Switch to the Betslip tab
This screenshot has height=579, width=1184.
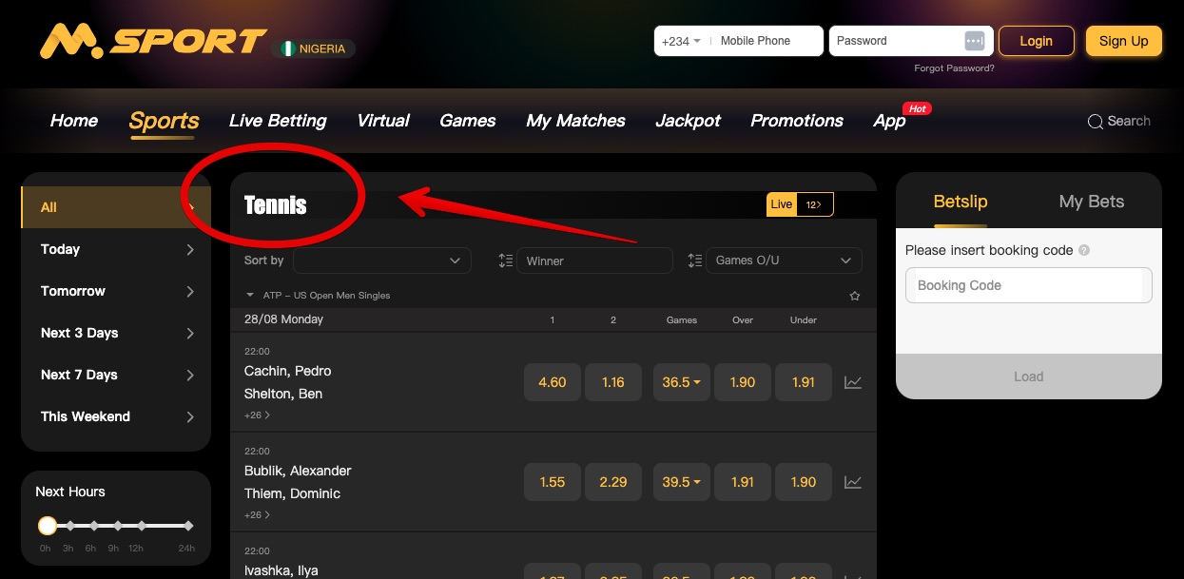click(961, 202)
